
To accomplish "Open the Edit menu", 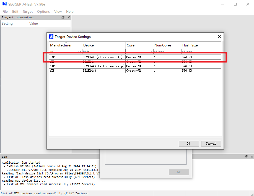I will [x=15, y=12].
